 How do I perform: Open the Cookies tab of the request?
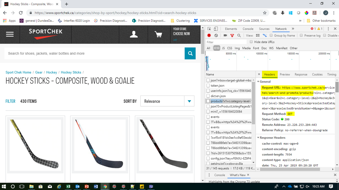[x=317, y=74]
